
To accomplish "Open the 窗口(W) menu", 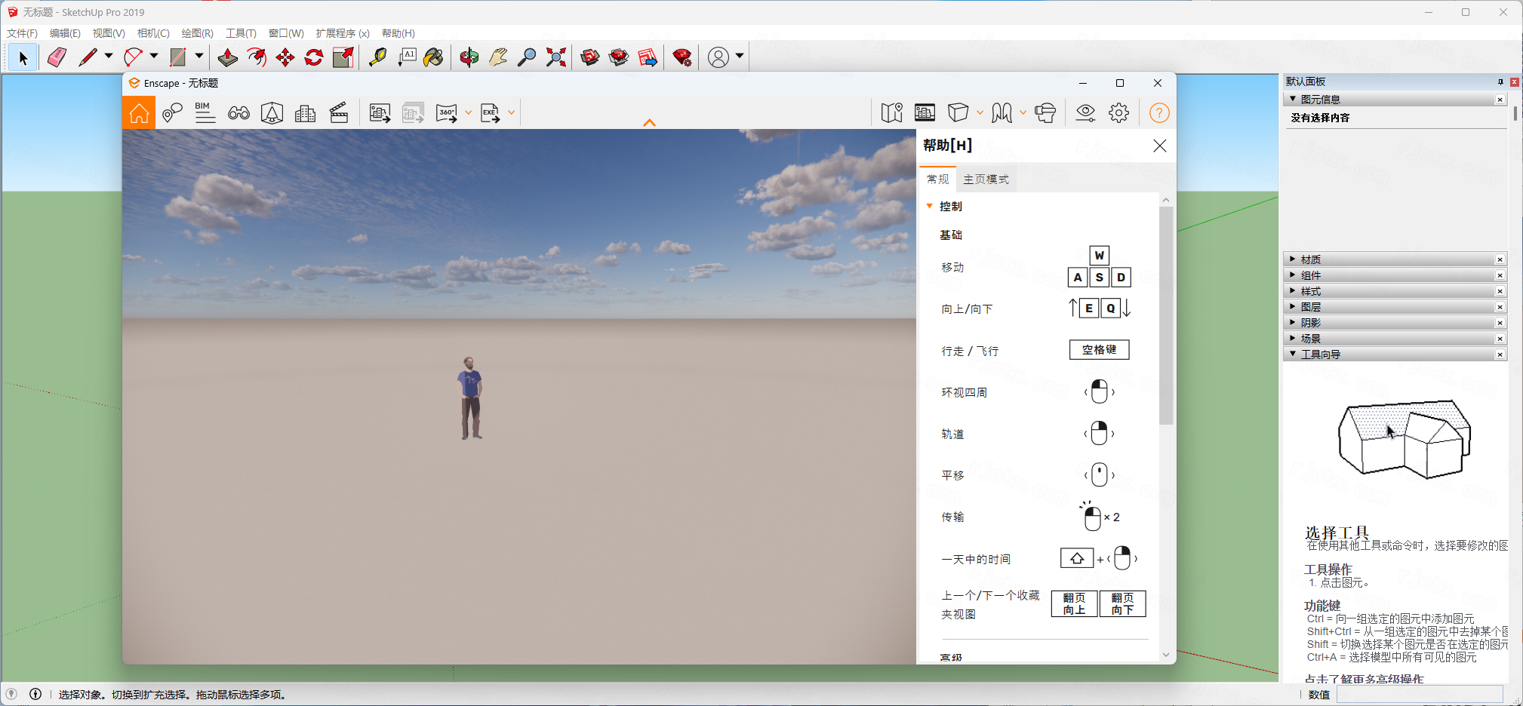I will click(286, 33).
